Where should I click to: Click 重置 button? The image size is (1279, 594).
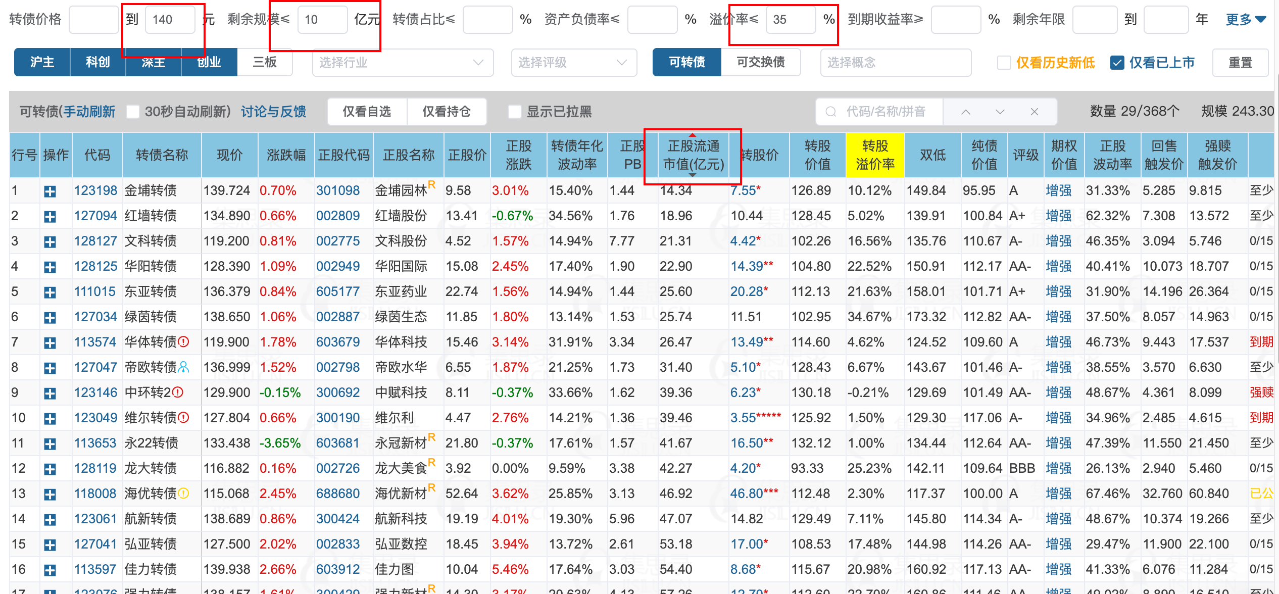(x=1240, y=63)
